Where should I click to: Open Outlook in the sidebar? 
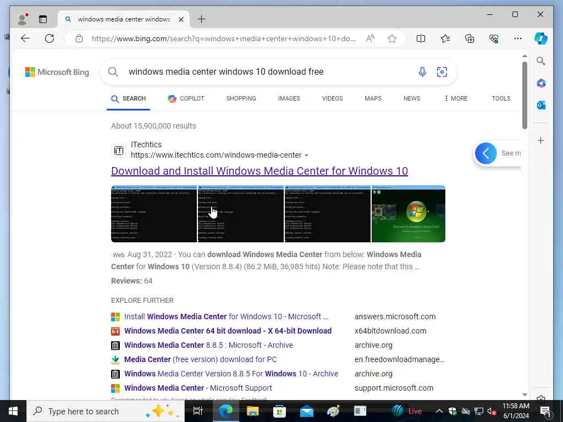tap(541, 105)
